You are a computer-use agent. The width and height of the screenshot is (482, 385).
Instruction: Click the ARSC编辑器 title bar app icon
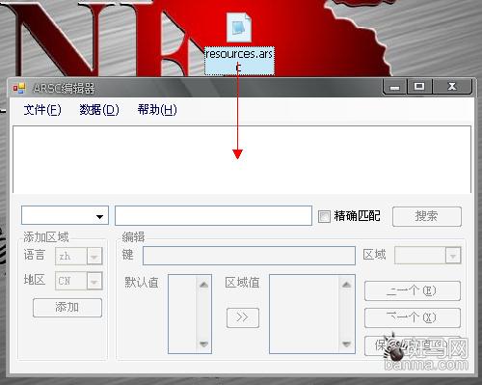coord(19,88)
